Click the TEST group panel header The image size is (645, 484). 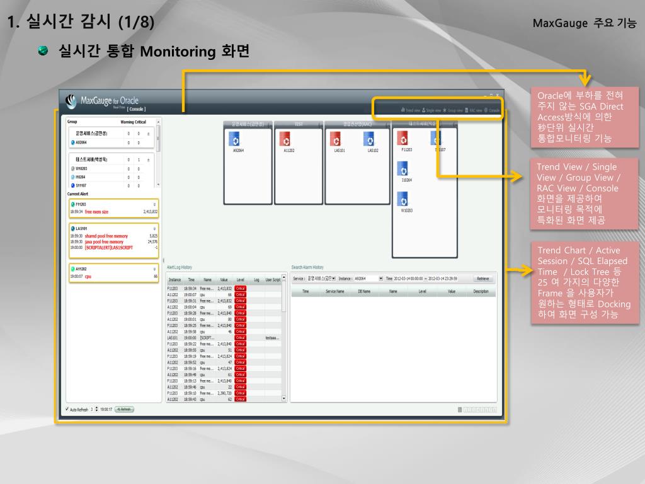298,124
